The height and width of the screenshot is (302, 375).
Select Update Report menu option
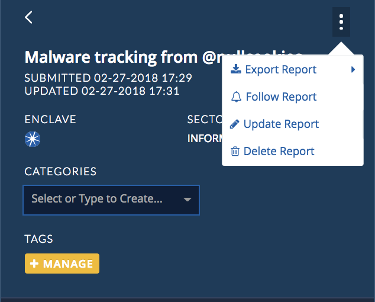click(282, 124)
